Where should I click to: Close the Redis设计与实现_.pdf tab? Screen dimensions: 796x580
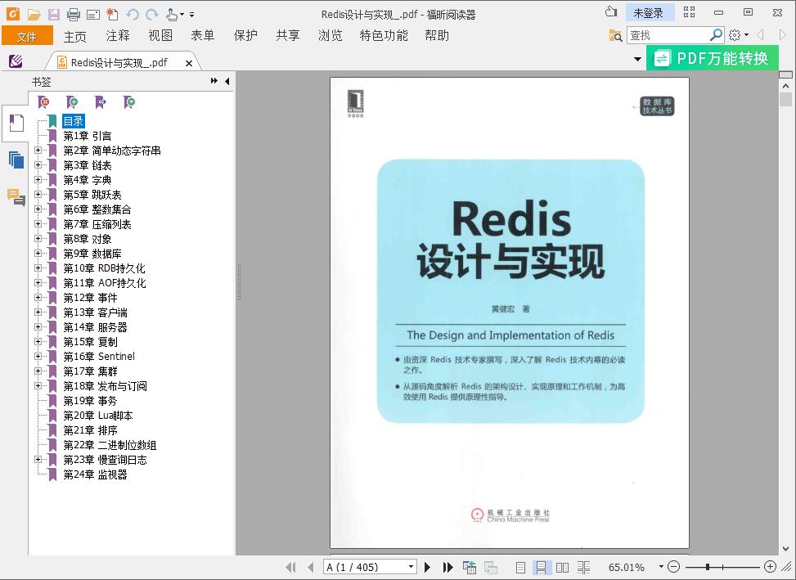(189, 63)
